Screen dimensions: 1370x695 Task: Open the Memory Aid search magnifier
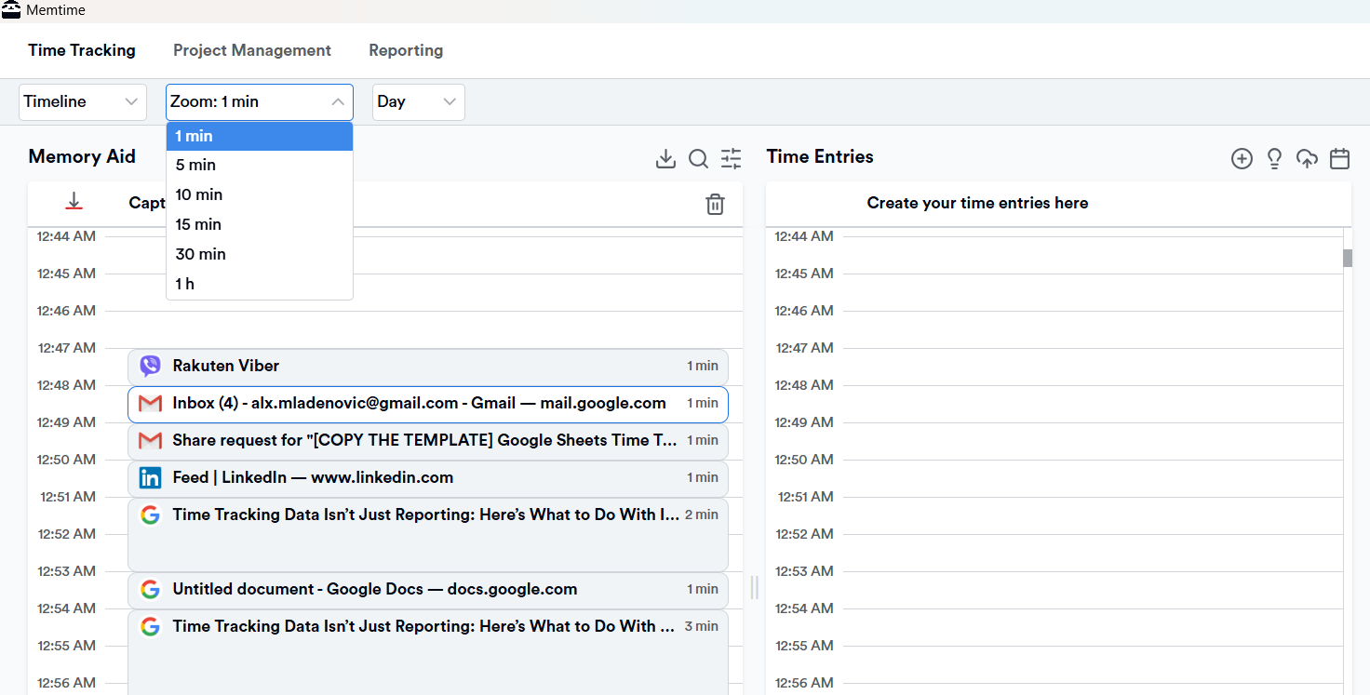click(x=698, y=159)
